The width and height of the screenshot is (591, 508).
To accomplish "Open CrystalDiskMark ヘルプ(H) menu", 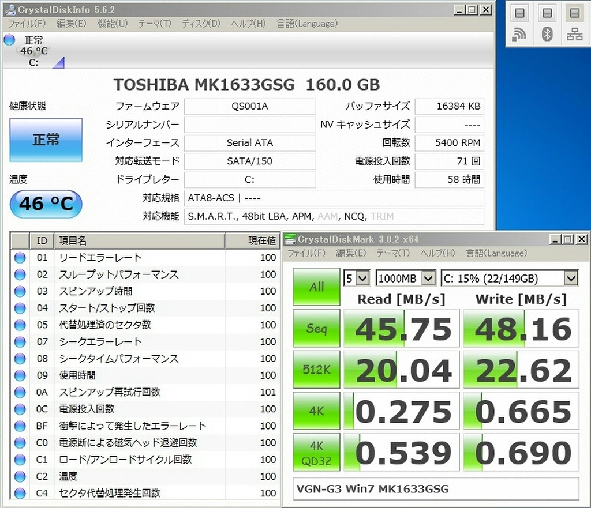I will [x=437, y=253].
